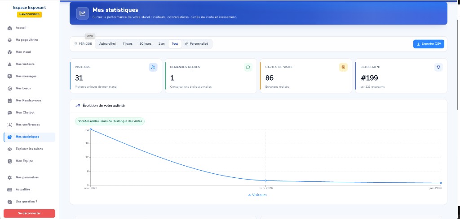This screenshot has height=219, width=460.
Task: Choose the 1 an period option
Action: (x=161, y=44)
